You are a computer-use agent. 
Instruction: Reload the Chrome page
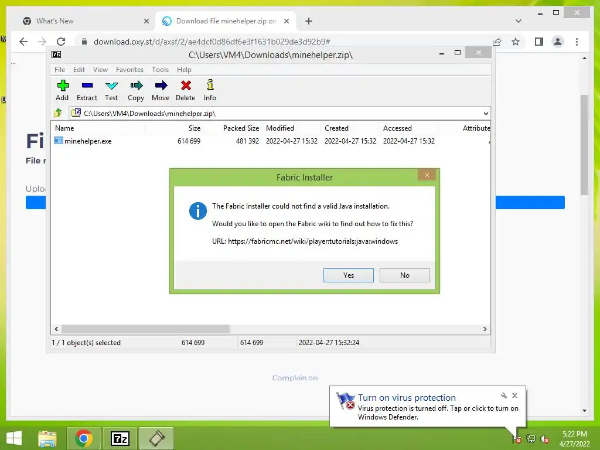tap(61, 42)
